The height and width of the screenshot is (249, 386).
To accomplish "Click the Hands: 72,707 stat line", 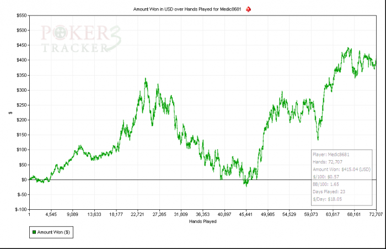I will tap(328, 162).
